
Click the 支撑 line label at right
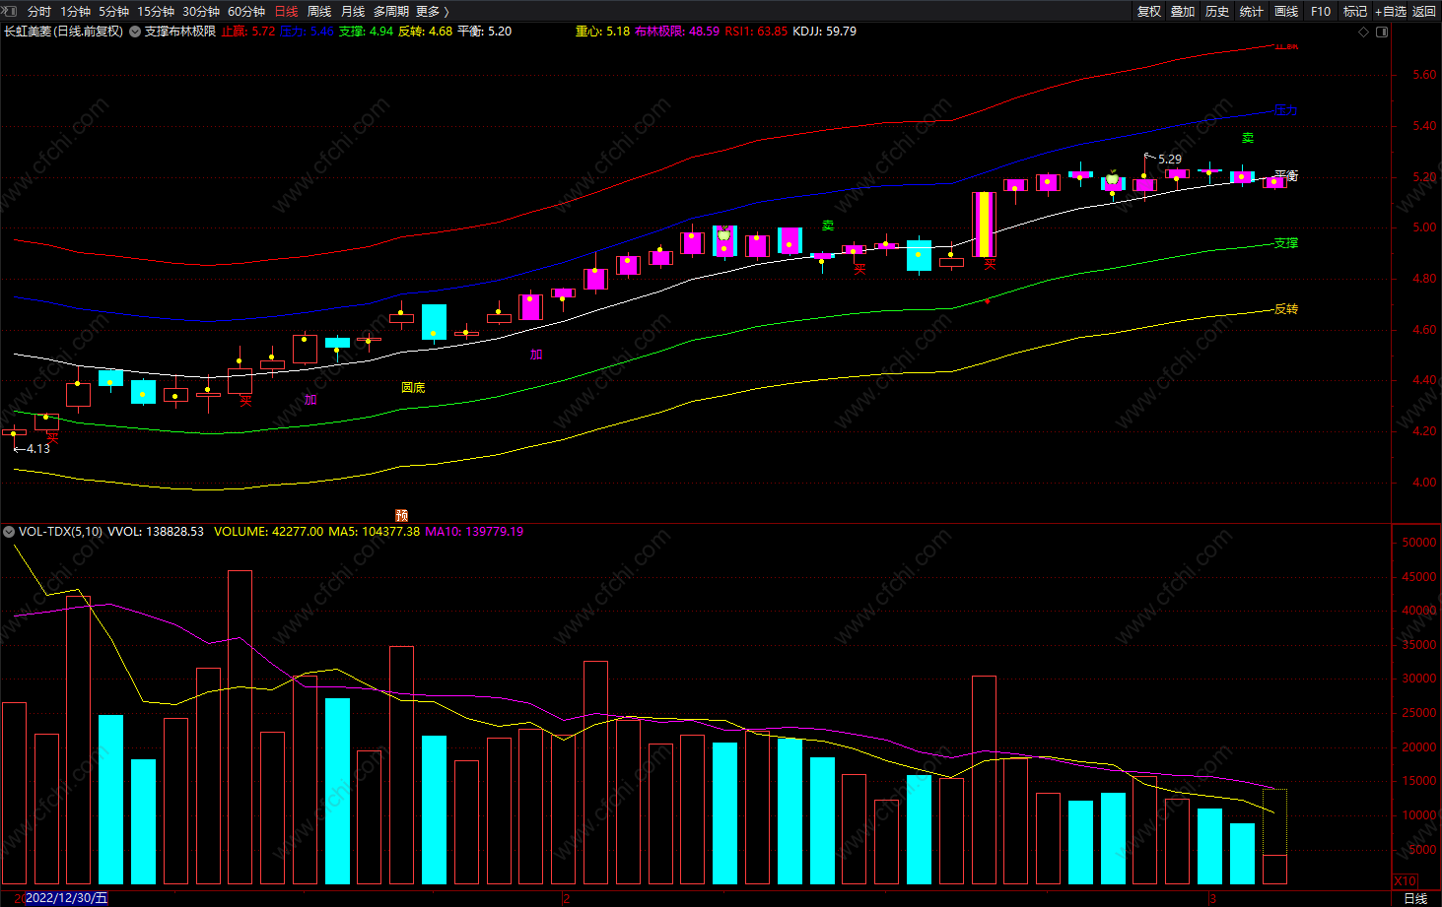(1286, 243)
